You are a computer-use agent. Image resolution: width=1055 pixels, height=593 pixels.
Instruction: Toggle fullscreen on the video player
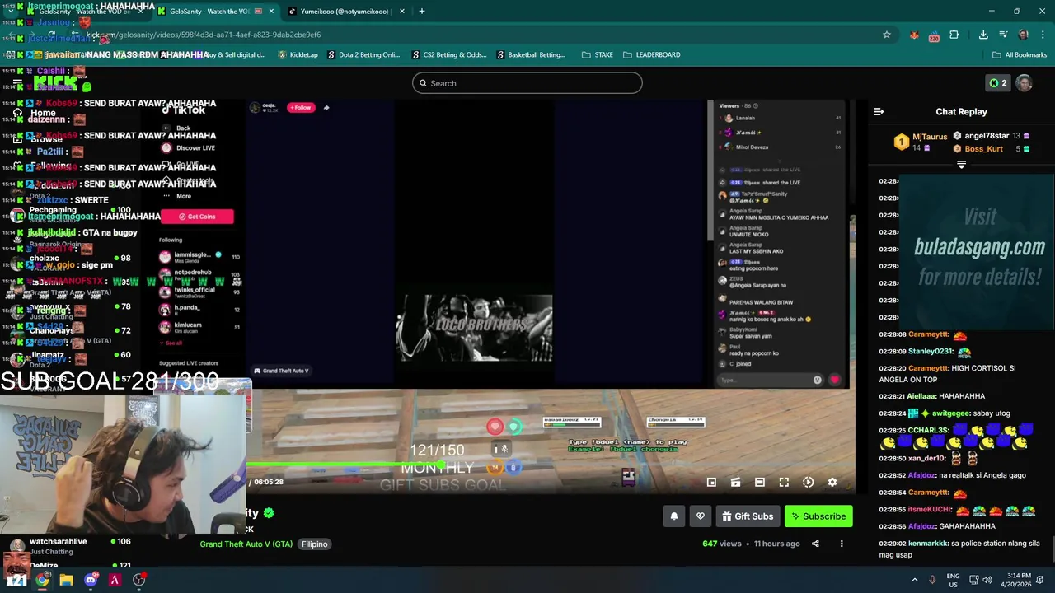784,483
